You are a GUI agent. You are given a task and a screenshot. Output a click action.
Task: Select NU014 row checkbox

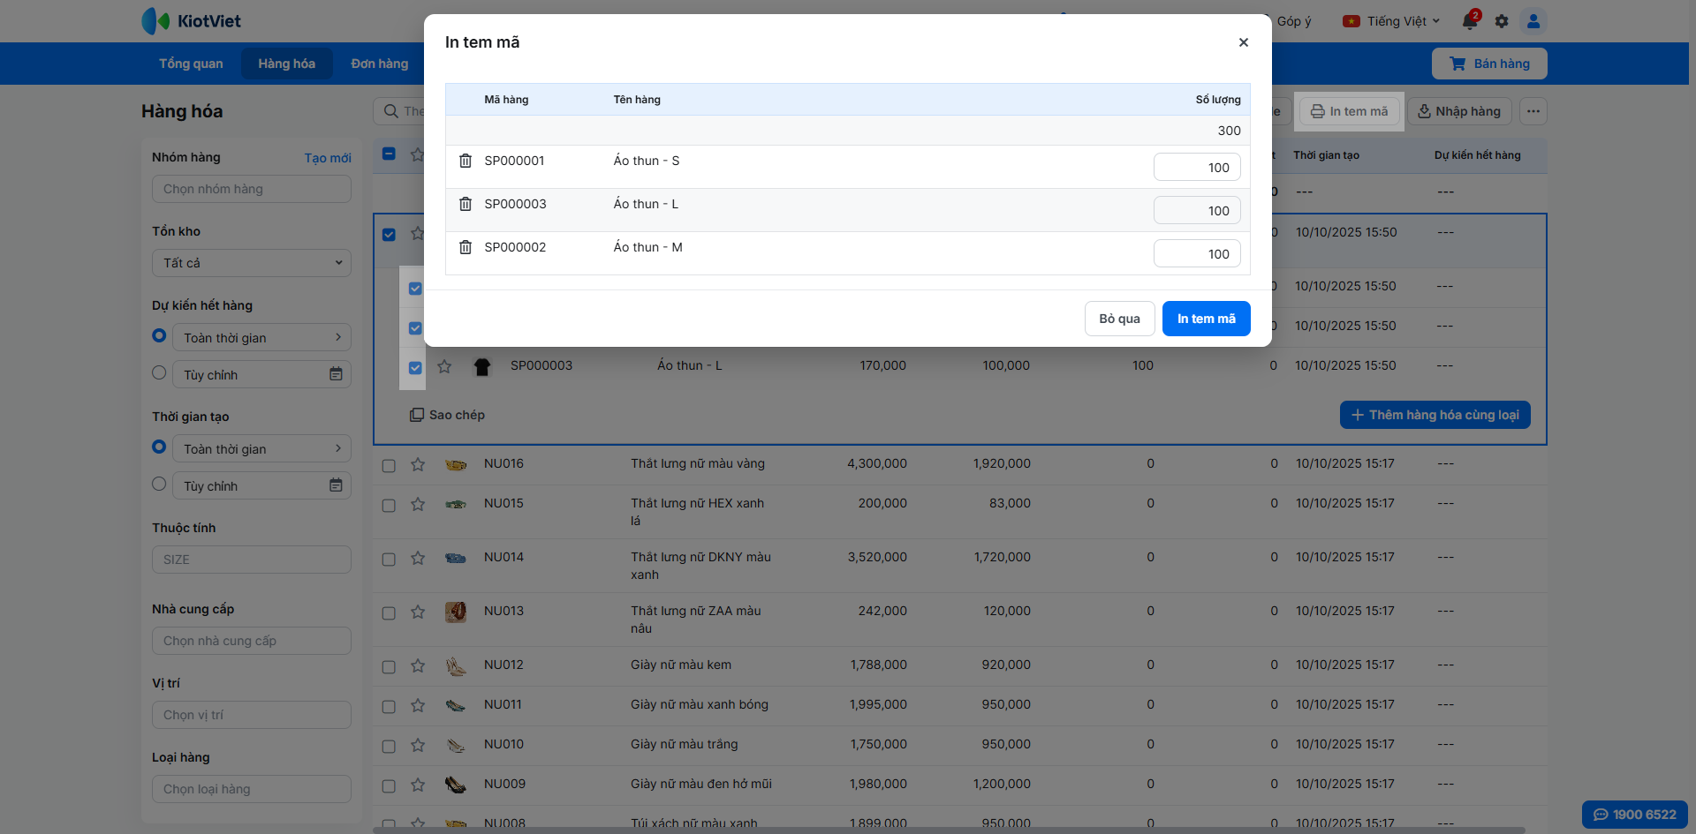(x=389, y=559)
